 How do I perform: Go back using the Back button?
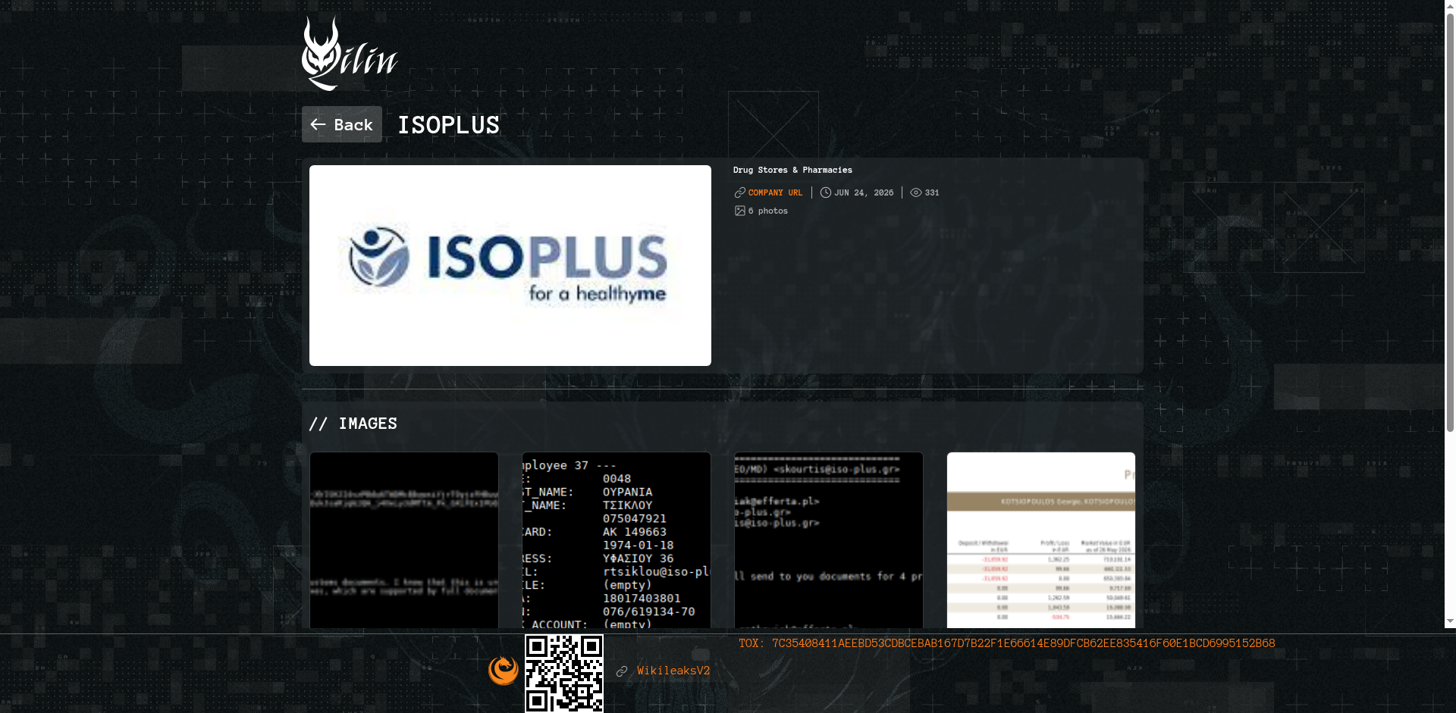click(x=342, y=124)
